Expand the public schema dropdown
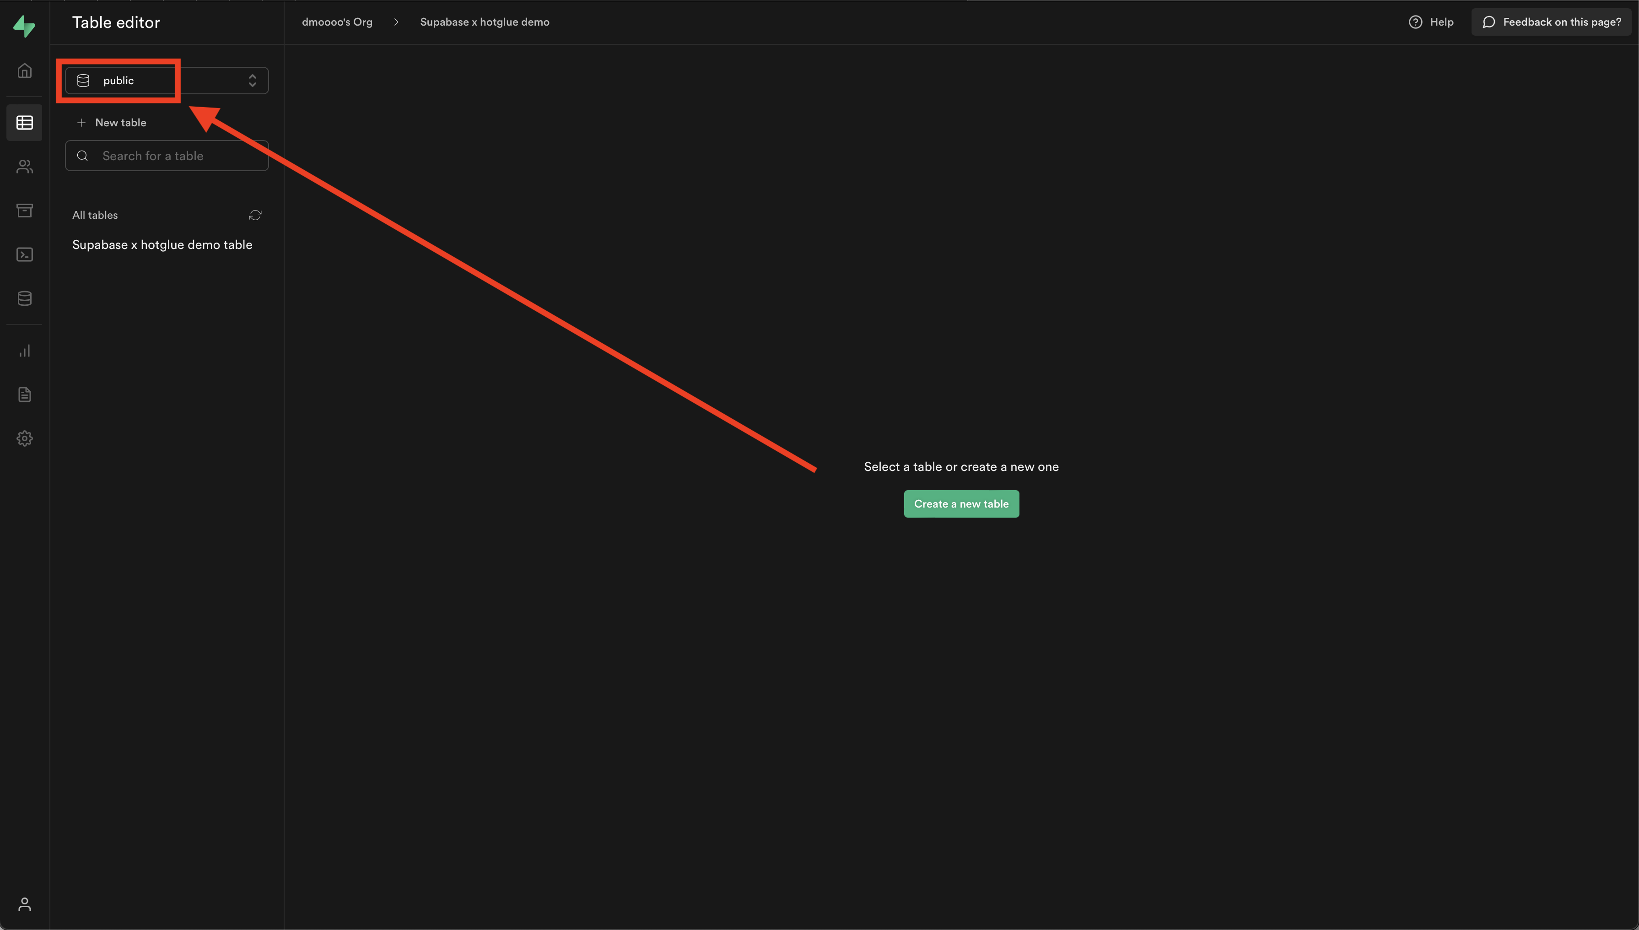Screen dimensions: 1639x930 [x=167, y=81]
